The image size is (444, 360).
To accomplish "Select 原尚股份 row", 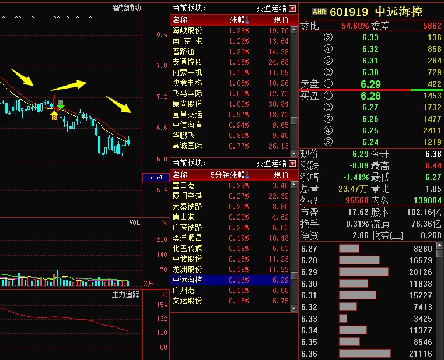I will click(x=230, y=104).
